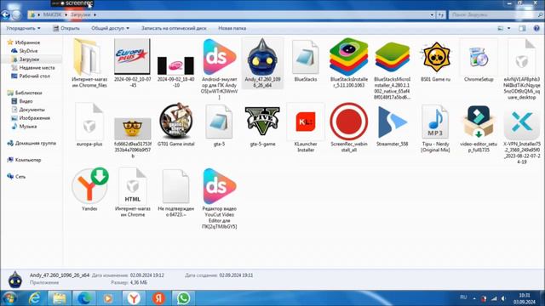This screenshot has width=545, height=306.
Task: Select the gta-5 notepad file icon
Action: pos(219,122)
